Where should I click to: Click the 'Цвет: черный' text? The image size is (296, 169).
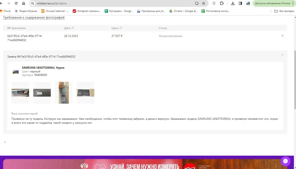(x=31, y=72)
